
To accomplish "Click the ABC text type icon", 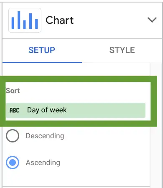I will click(x=14, y=110).
